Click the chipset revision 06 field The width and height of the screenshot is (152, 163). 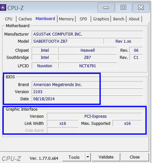136,50
